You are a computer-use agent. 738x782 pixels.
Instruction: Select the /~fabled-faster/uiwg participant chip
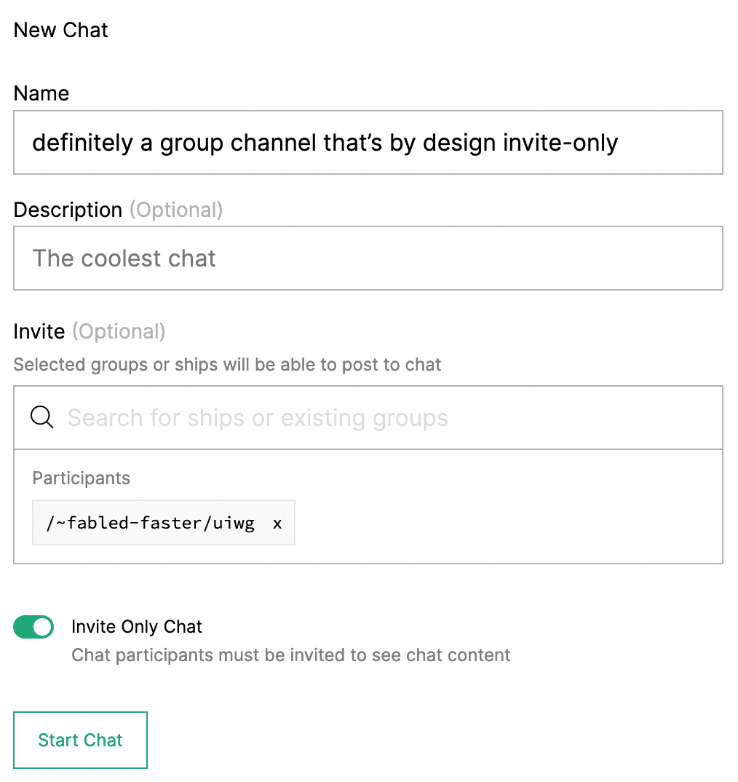coord(146,522)
